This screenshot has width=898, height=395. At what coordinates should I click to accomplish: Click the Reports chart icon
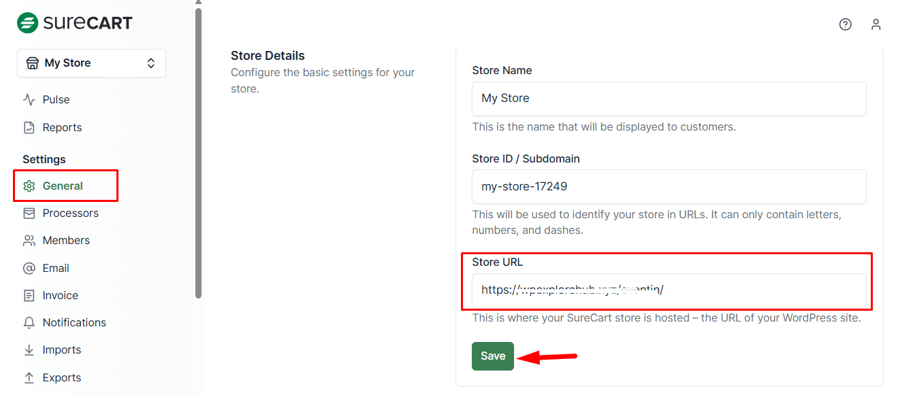point(29,128)
